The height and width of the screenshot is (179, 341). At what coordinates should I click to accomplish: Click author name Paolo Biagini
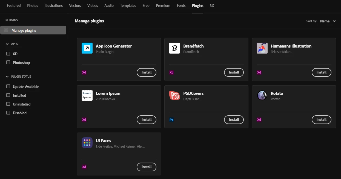[x=105, y=52]
